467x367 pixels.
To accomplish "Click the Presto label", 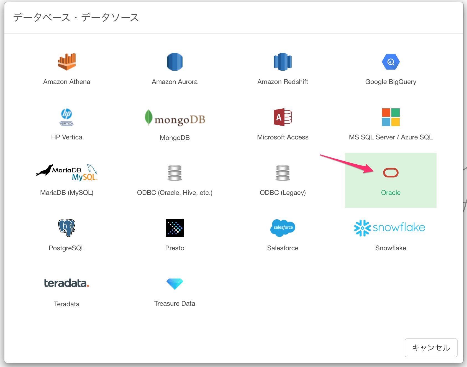I will [x=175, y=248].
